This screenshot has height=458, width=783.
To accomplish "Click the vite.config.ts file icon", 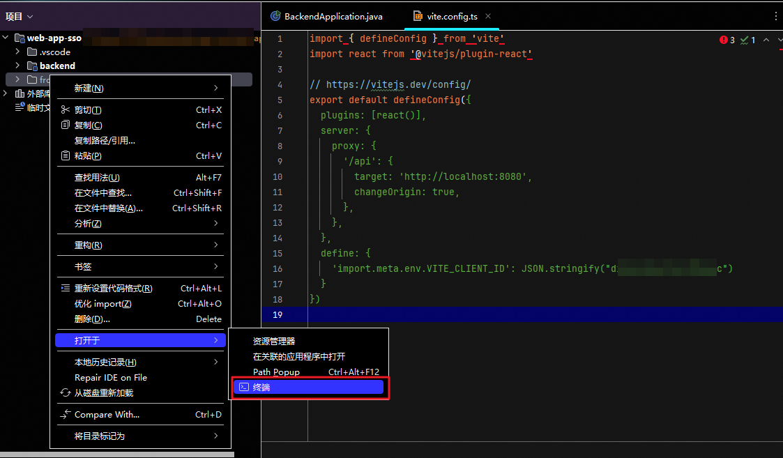I will coord(418,16).
